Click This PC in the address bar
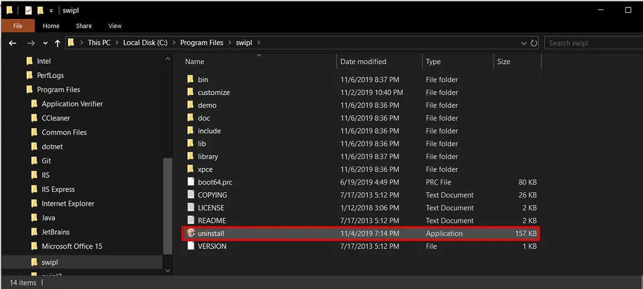Image resolution: width=643 pixels, height=289 pixels. pos(99,43)
